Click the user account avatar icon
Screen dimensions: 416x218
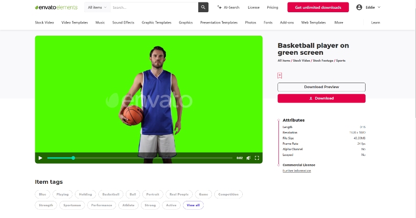pos(359,7)
